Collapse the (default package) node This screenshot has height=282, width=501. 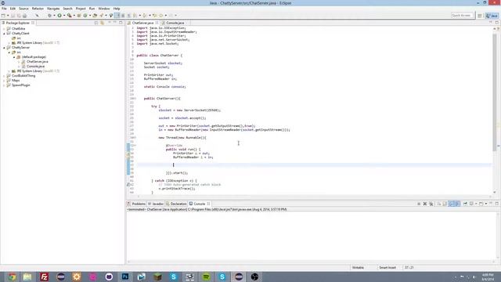[14, 57]
